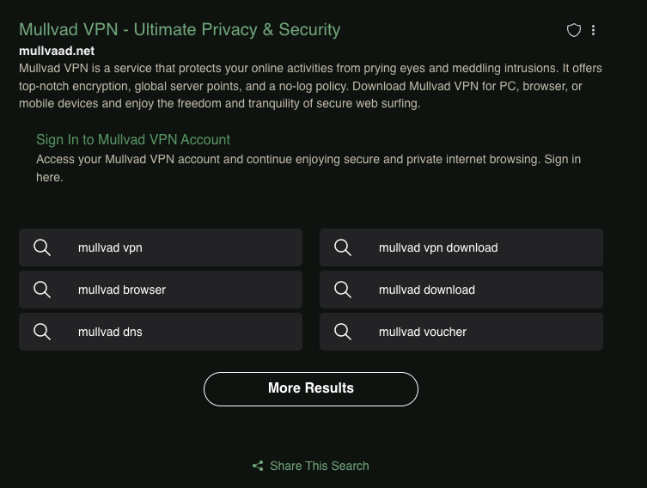This screenshot has height=488, width=647.
Task: Click the magnifier icon next to "mullvad vpn"
Action: pyautogui.click(x=42, y=247)
